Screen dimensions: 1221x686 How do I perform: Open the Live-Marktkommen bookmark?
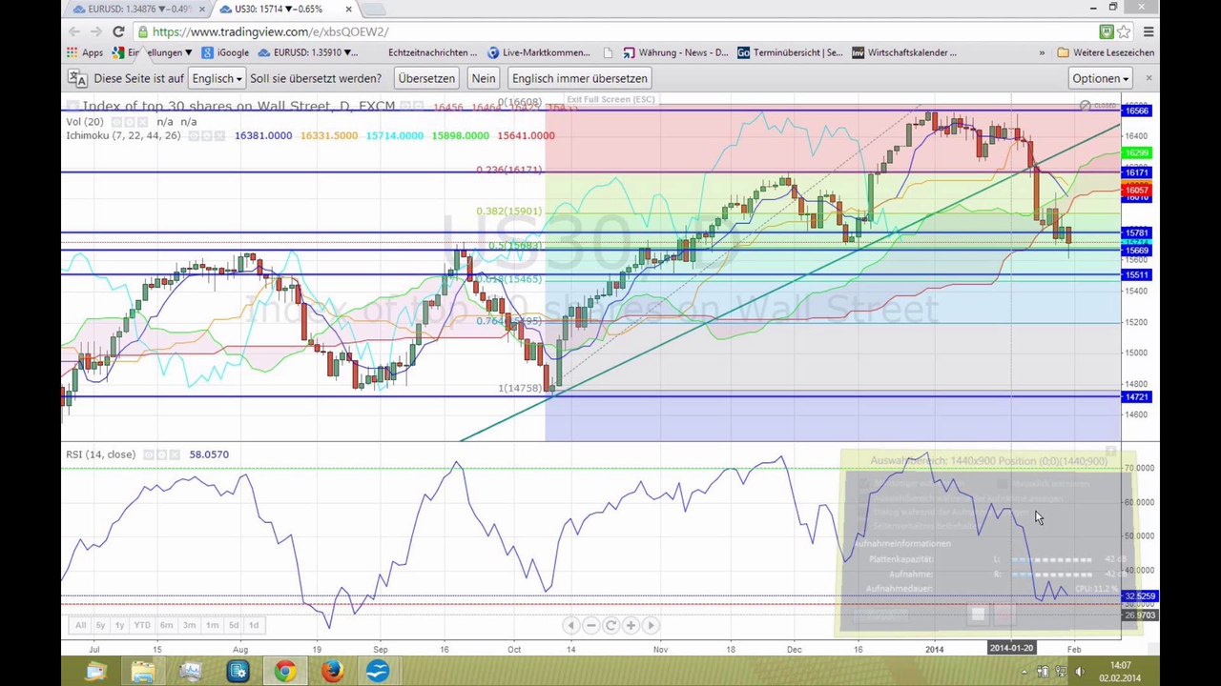(x=539, y=52)
